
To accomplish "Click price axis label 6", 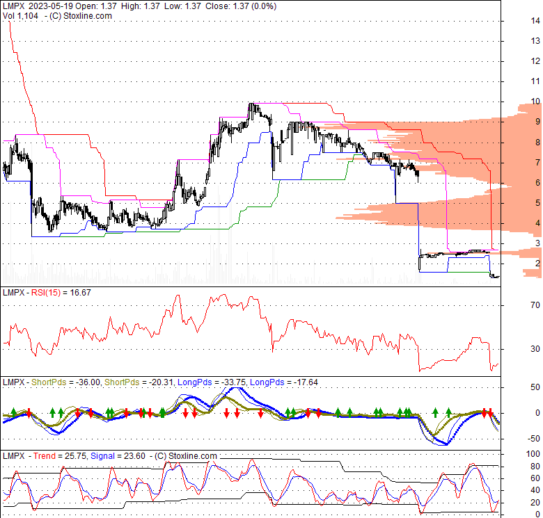I will [x=538, y=182].
